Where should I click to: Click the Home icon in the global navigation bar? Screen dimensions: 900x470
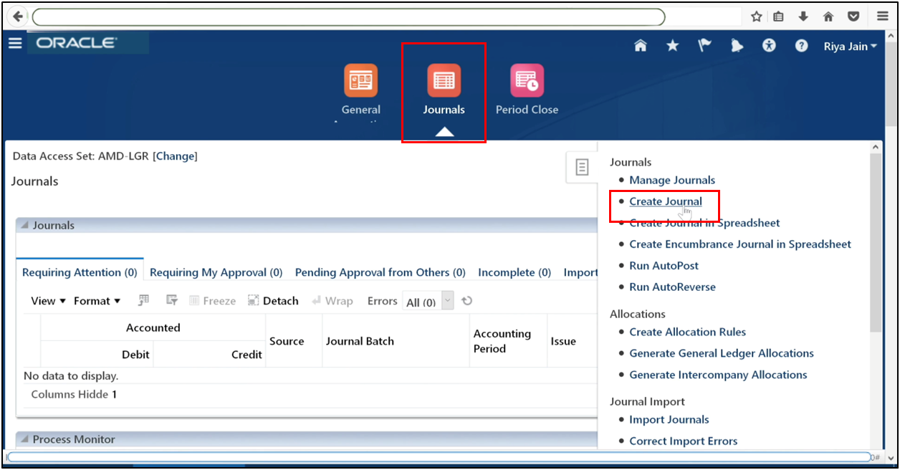coord(640,45)
